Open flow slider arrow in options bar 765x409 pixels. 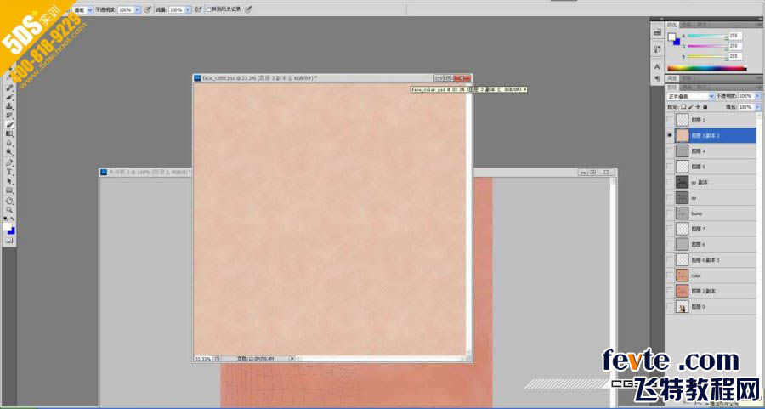(188, 9)
